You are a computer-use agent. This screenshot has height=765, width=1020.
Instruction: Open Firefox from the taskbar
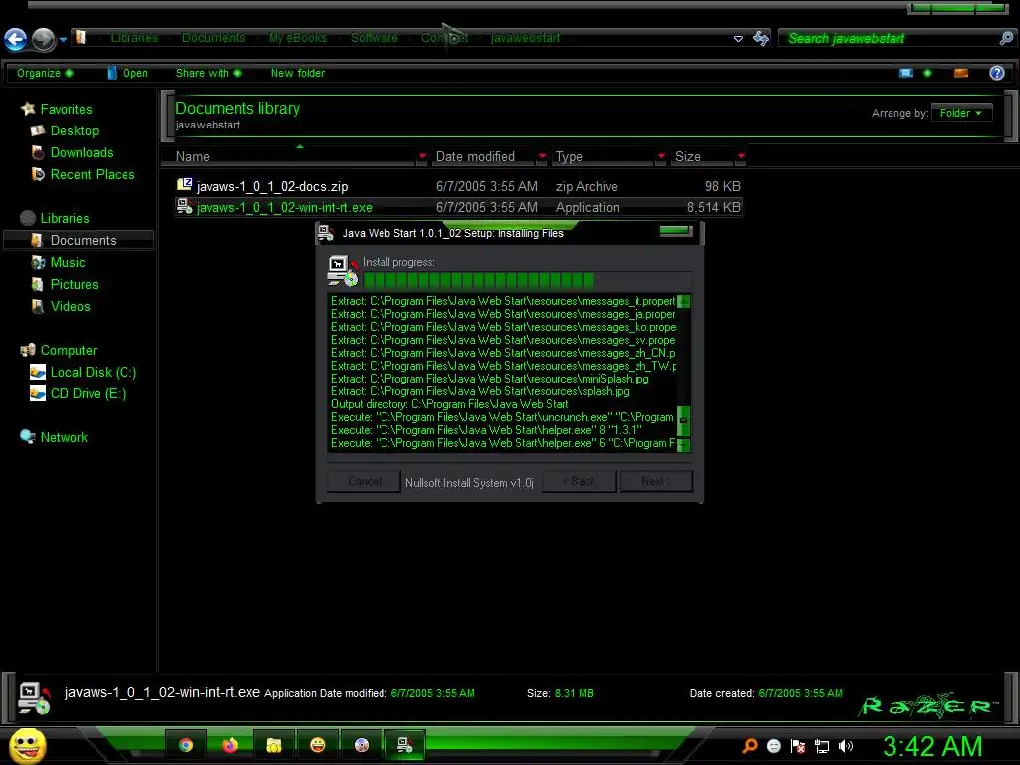pyautogui.click(x=230, y=745)
